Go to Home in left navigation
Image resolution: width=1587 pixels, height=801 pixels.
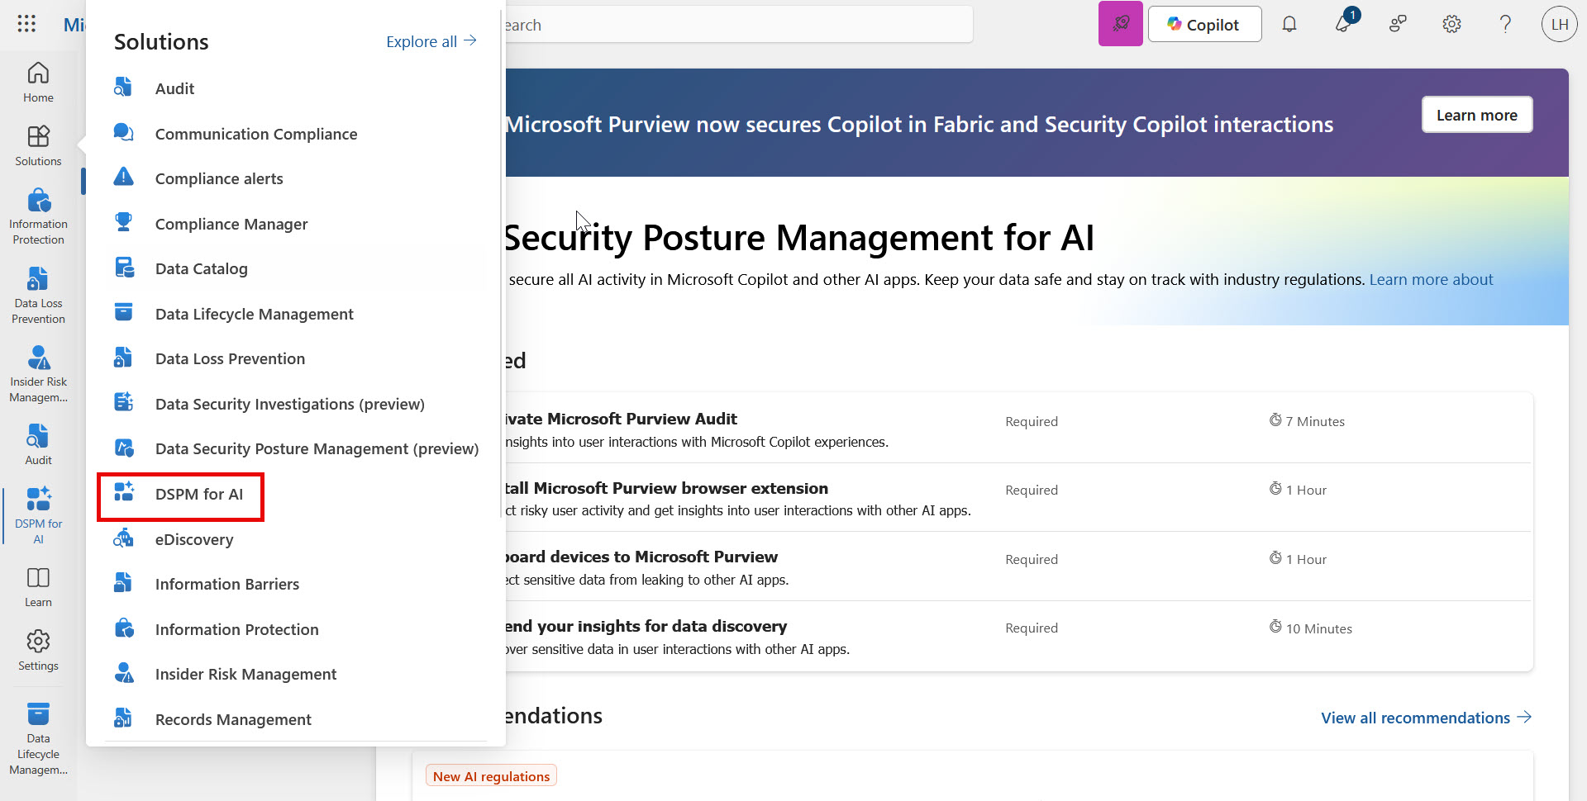38,83
